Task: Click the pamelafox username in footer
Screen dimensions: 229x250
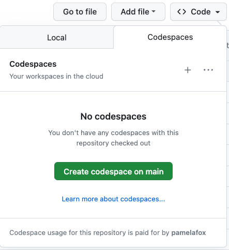Action: 189,232
